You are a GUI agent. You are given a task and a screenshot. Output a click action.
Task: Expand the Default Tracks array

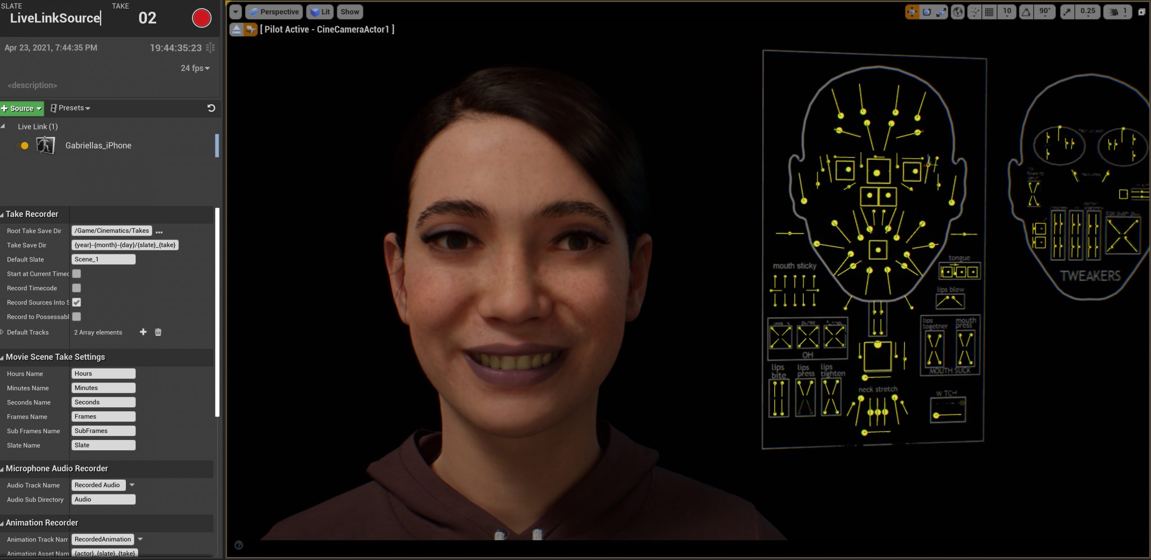[3, 332]
